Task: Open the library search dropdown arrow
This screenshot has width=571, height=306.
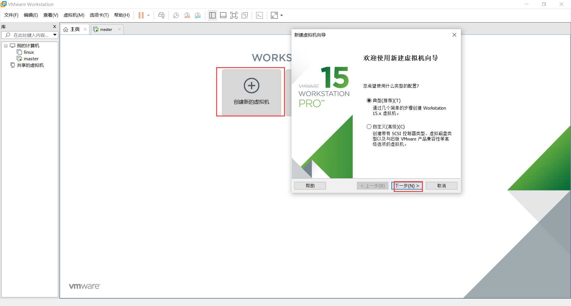Action: pos(55,35)
